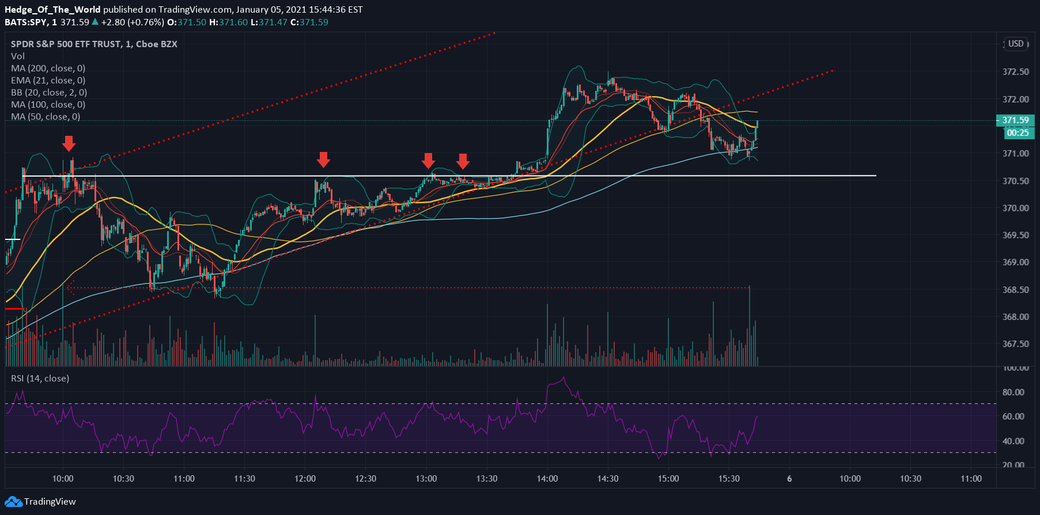The width and height of the screenshot is (1040, 515).
Task: Click the 15:00 time axis label
Action: 668,479
